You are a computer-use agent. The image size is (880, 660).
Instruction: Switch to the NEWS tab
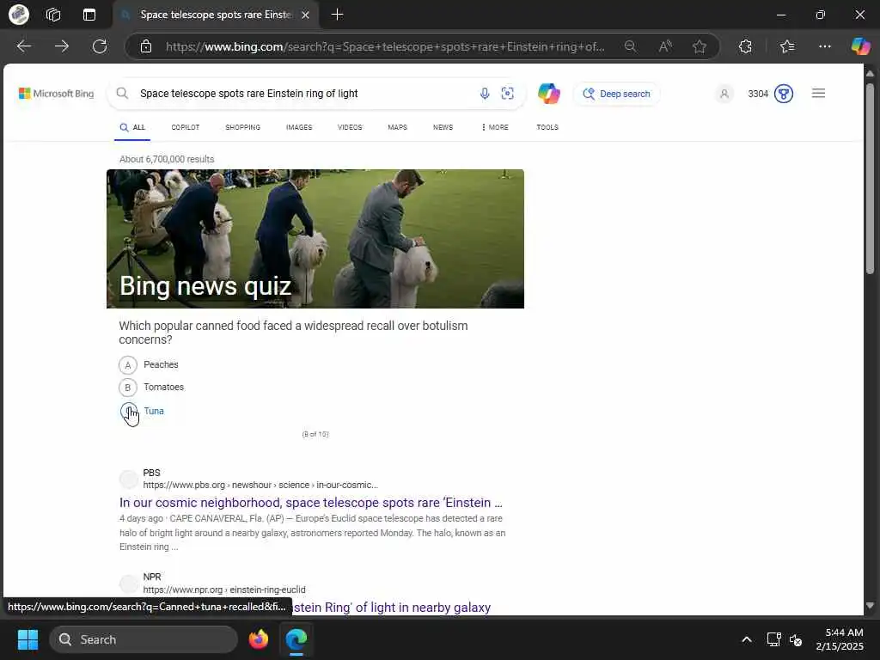443,127
